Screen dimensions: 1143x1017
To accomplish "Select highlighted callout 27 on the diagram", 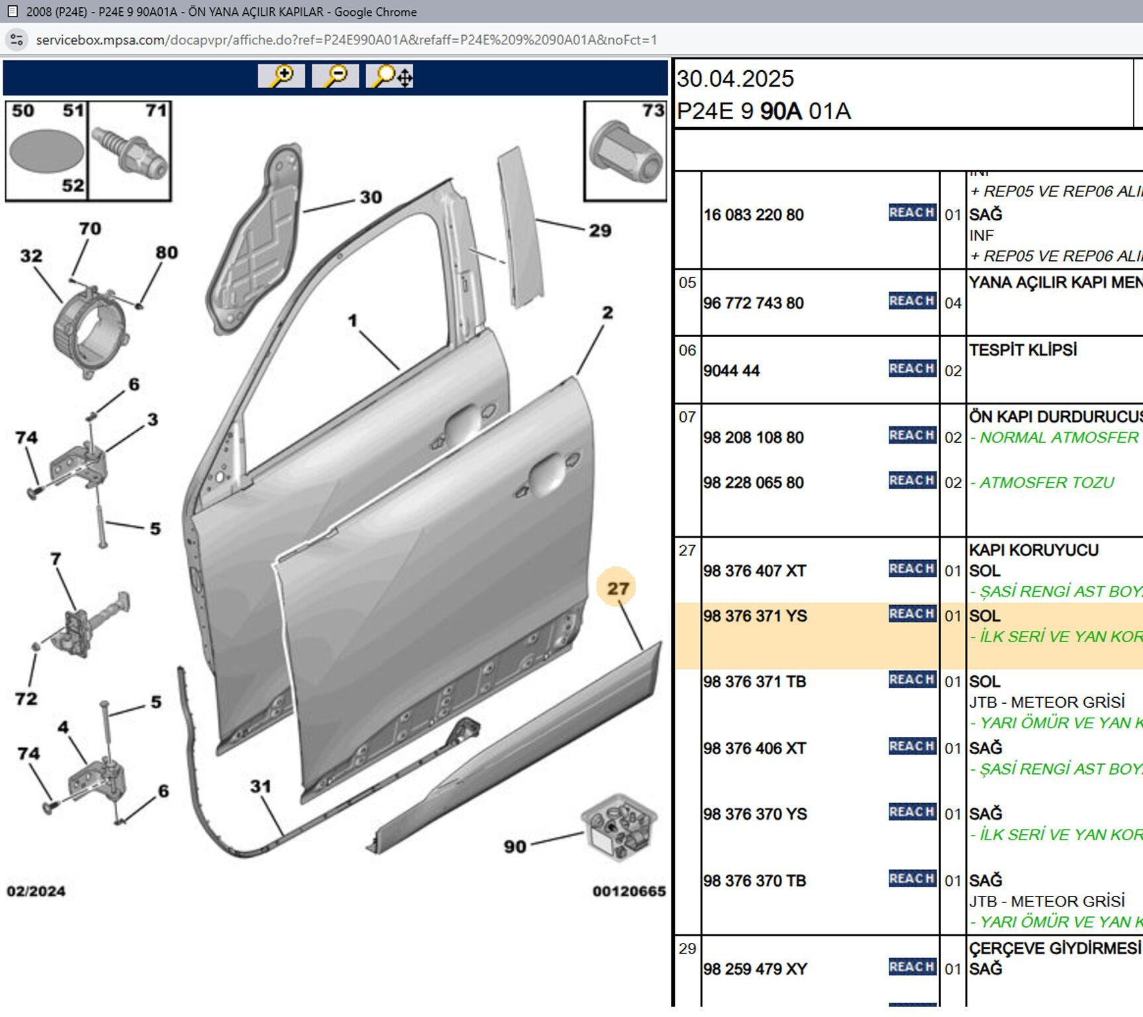I will [617, 588].
